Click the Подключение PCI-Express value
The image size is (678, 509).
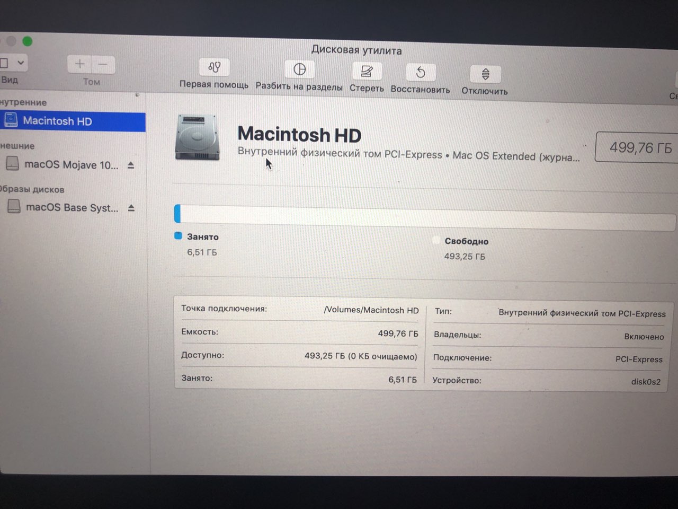tap(639, 359)
